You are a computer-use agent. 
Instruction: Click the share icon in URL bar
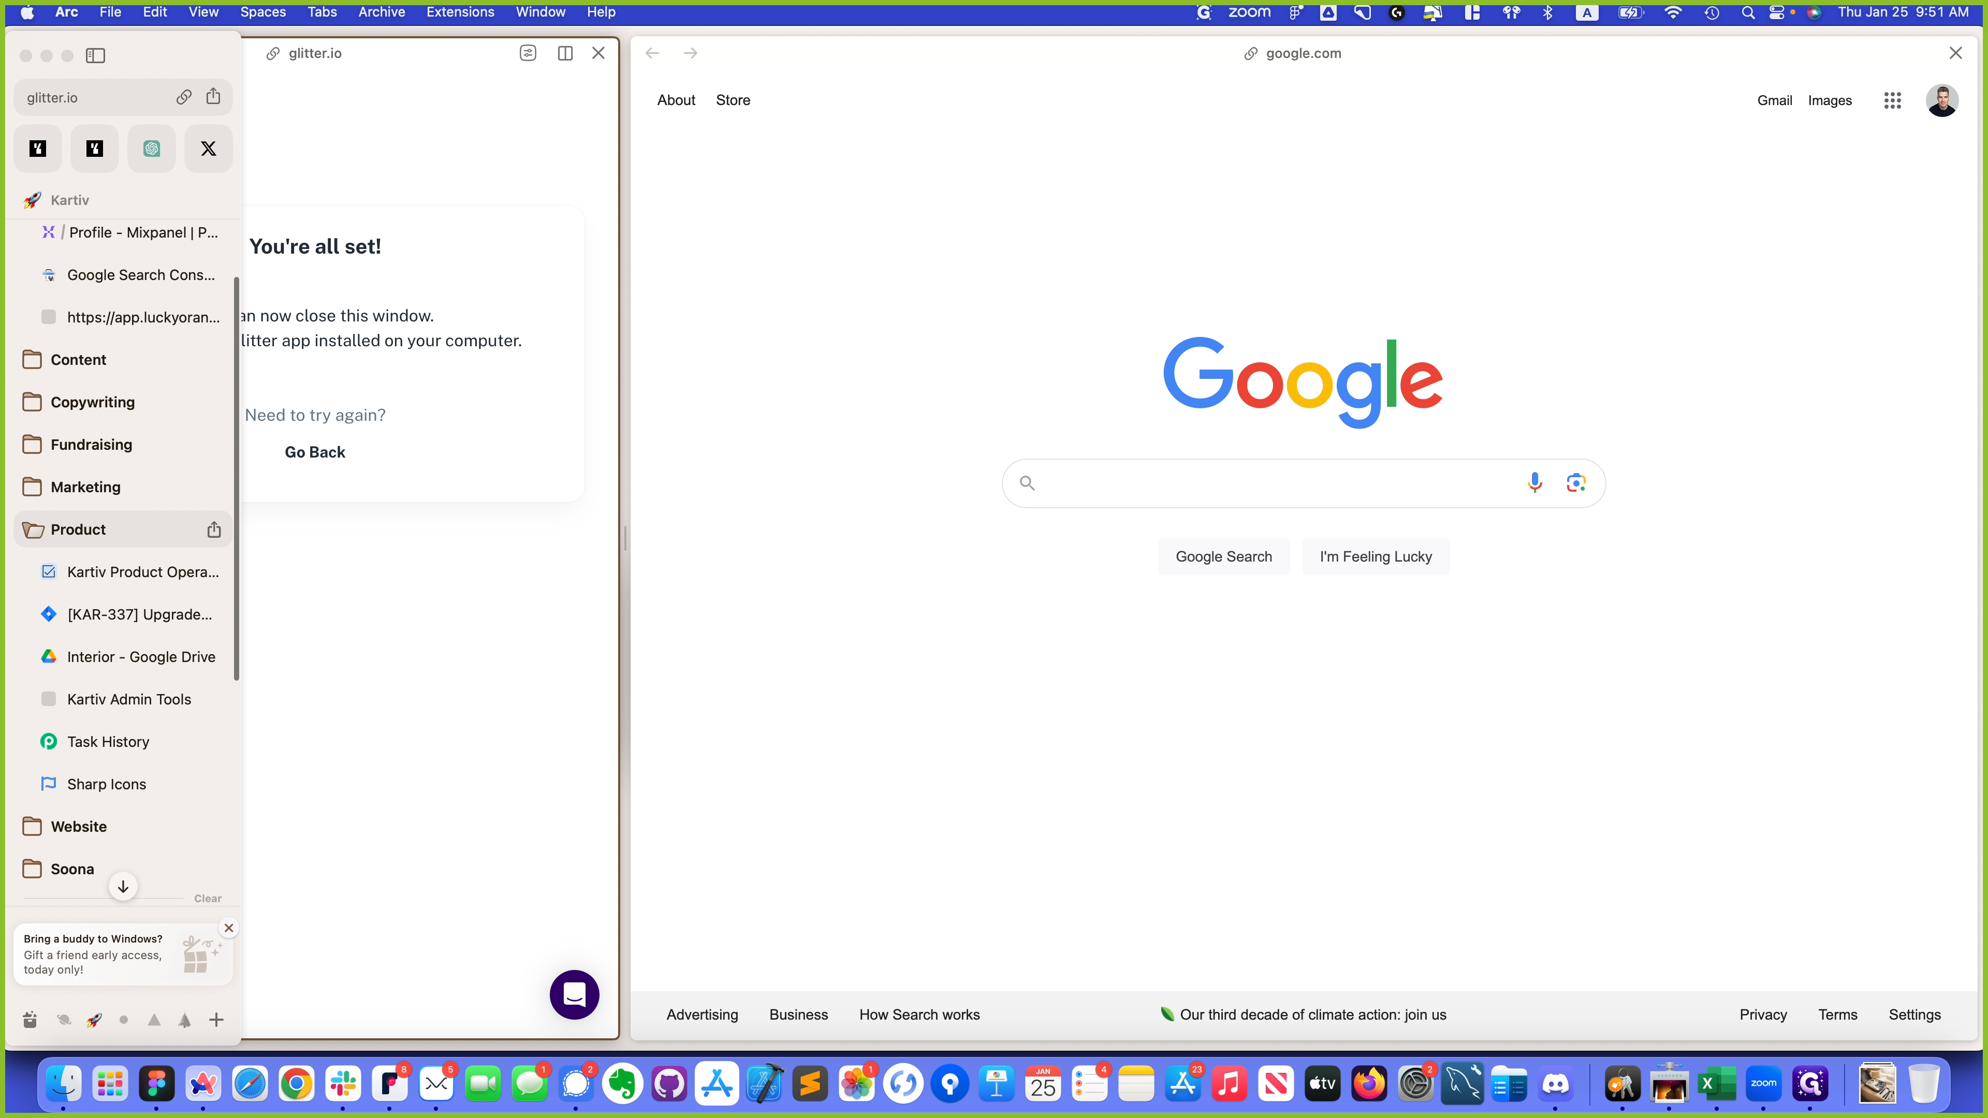213,96
